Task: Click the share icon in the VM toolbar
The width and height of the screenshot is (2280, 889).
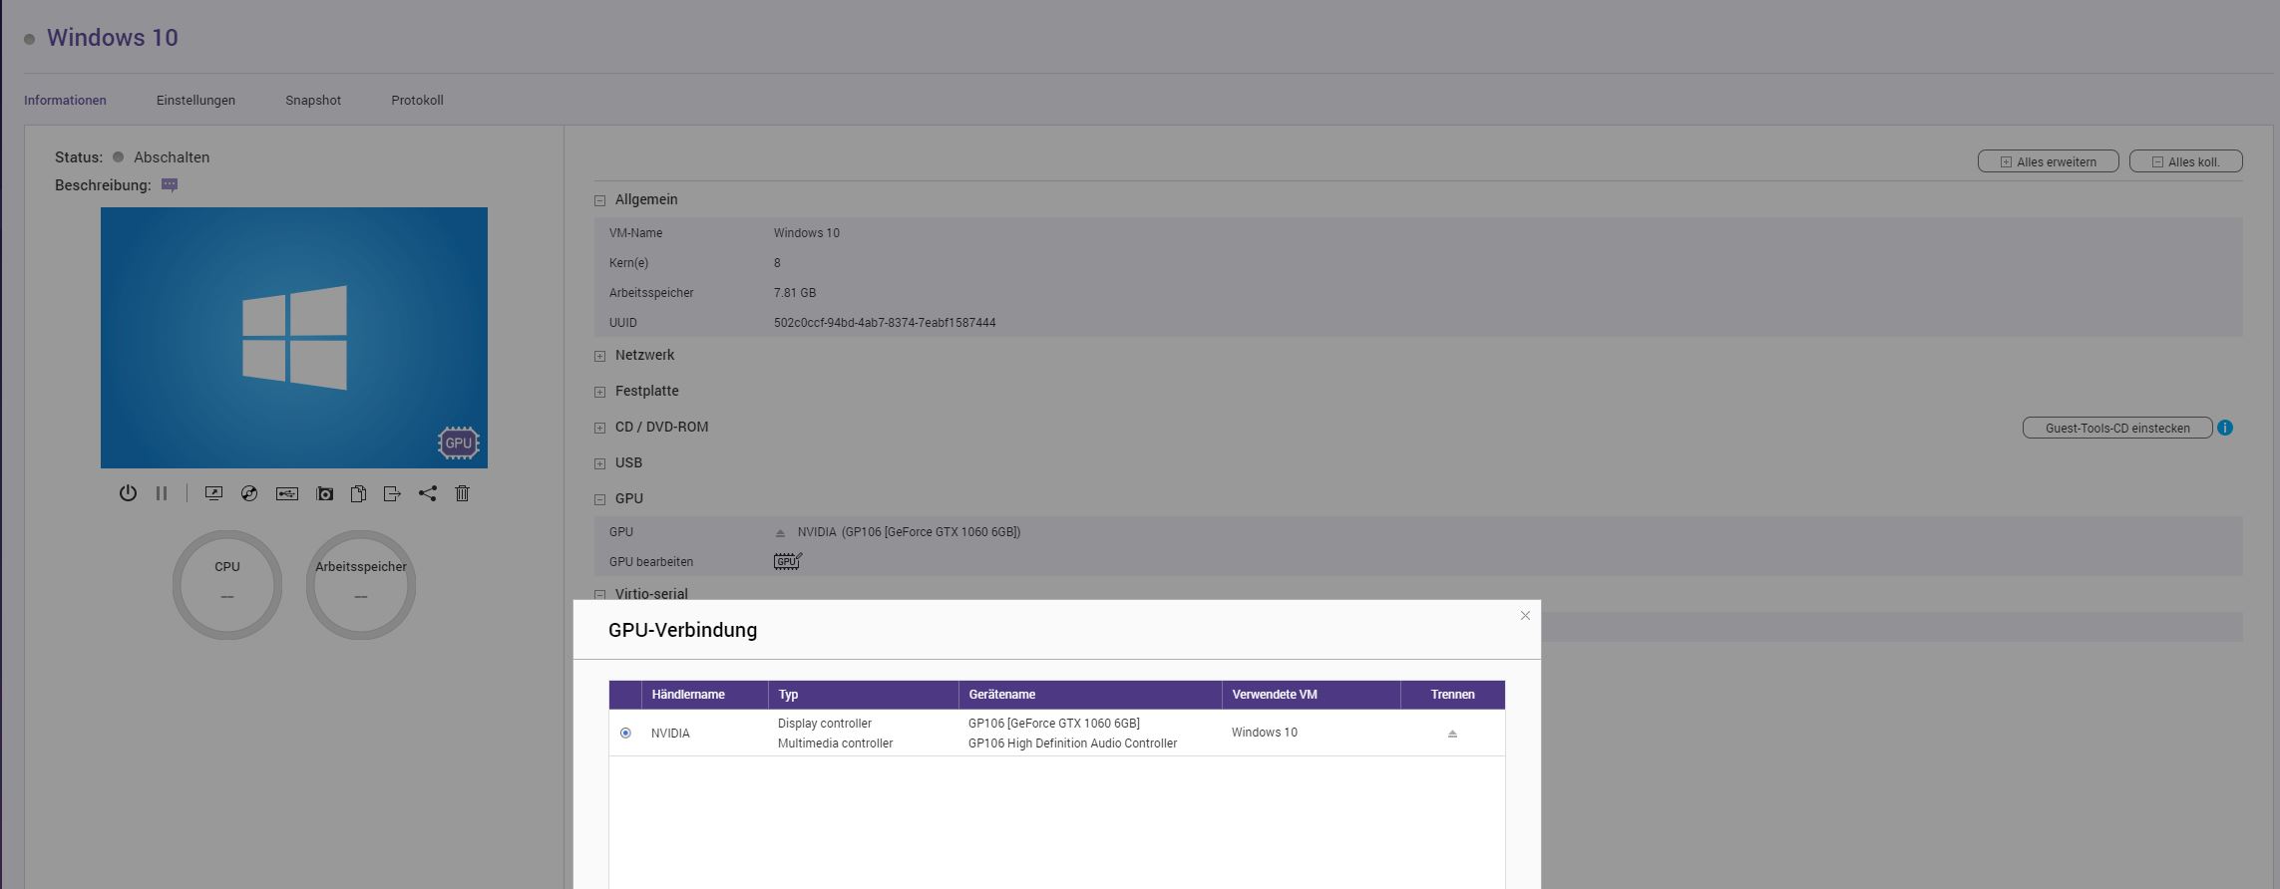Action: click(x=428, y=493)
